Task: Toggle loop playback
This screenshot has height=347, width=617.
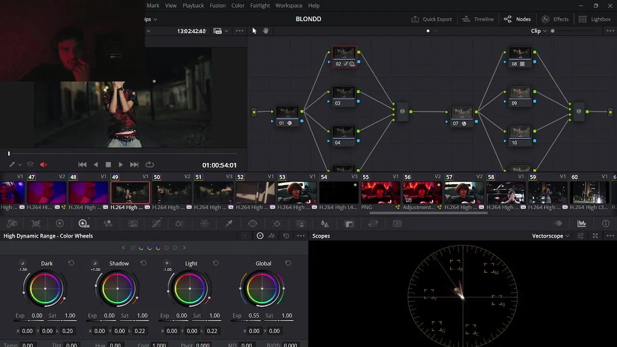Action: point(149,165)
